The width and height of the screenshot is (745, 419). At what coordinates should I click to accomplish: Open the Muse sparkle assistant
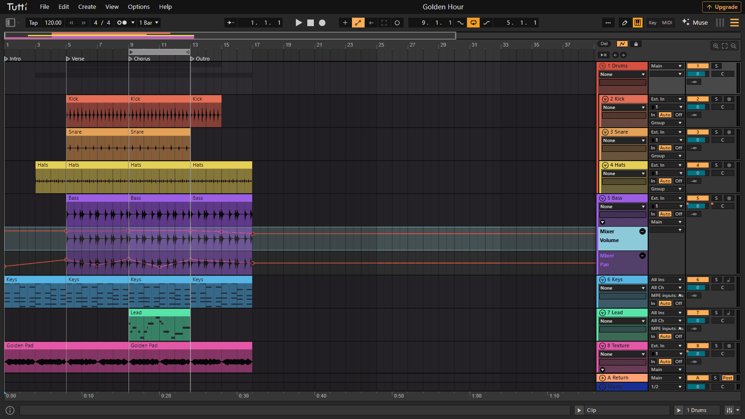pyautogui.click(x=695, y=22)
